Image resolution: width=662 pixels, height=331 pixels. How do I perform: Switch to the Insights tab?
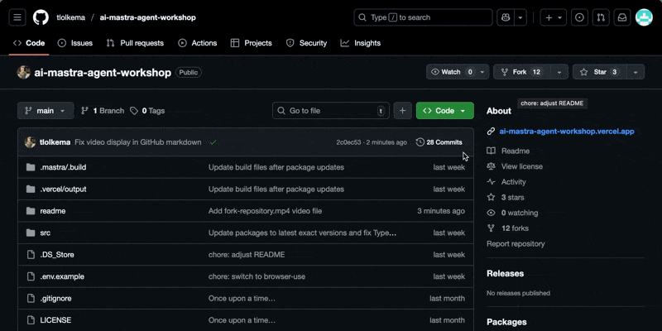point(361,43)
